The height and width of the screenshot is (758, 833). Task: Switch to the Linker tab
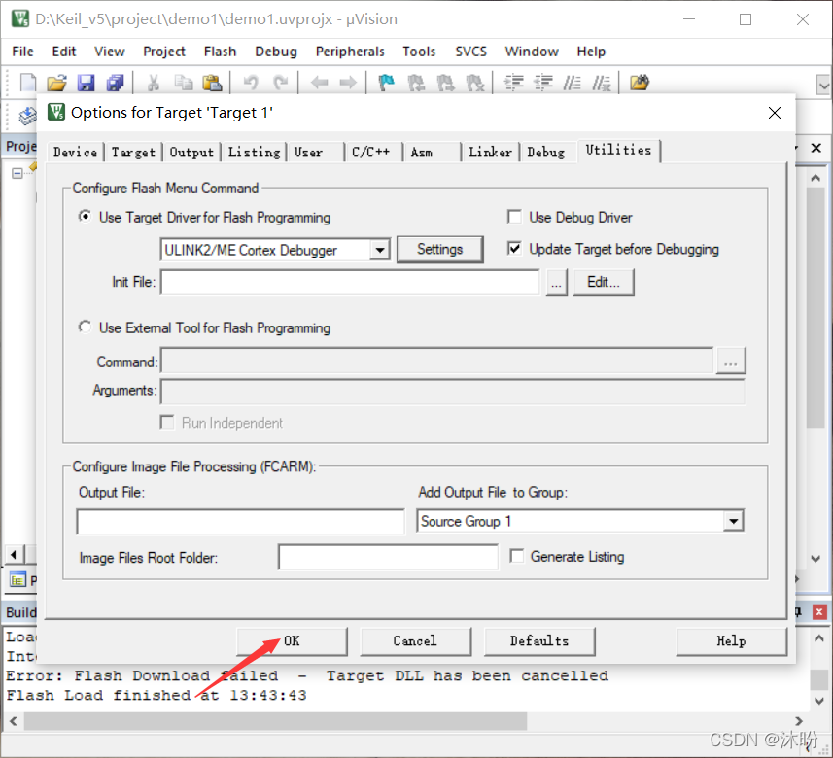(490, 153)
